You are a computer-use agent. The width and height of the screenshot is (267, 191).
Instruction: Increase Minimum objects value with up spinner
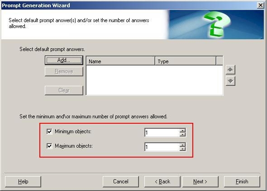click(x=182, y=130)
